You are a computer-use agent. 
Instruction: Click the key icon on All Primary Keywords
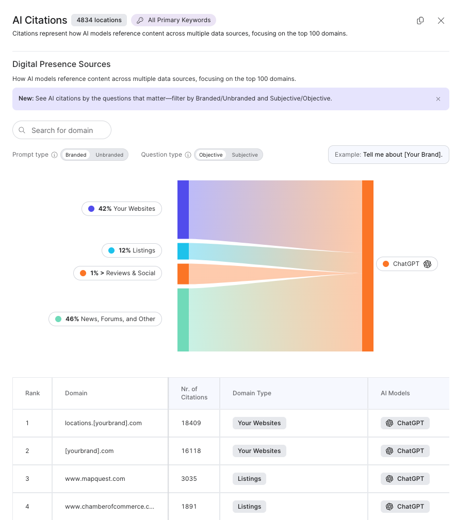tap(140, 21)
